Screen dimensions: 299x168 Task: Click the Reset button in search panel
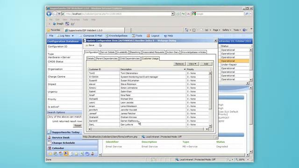click(x=78, y=126)
